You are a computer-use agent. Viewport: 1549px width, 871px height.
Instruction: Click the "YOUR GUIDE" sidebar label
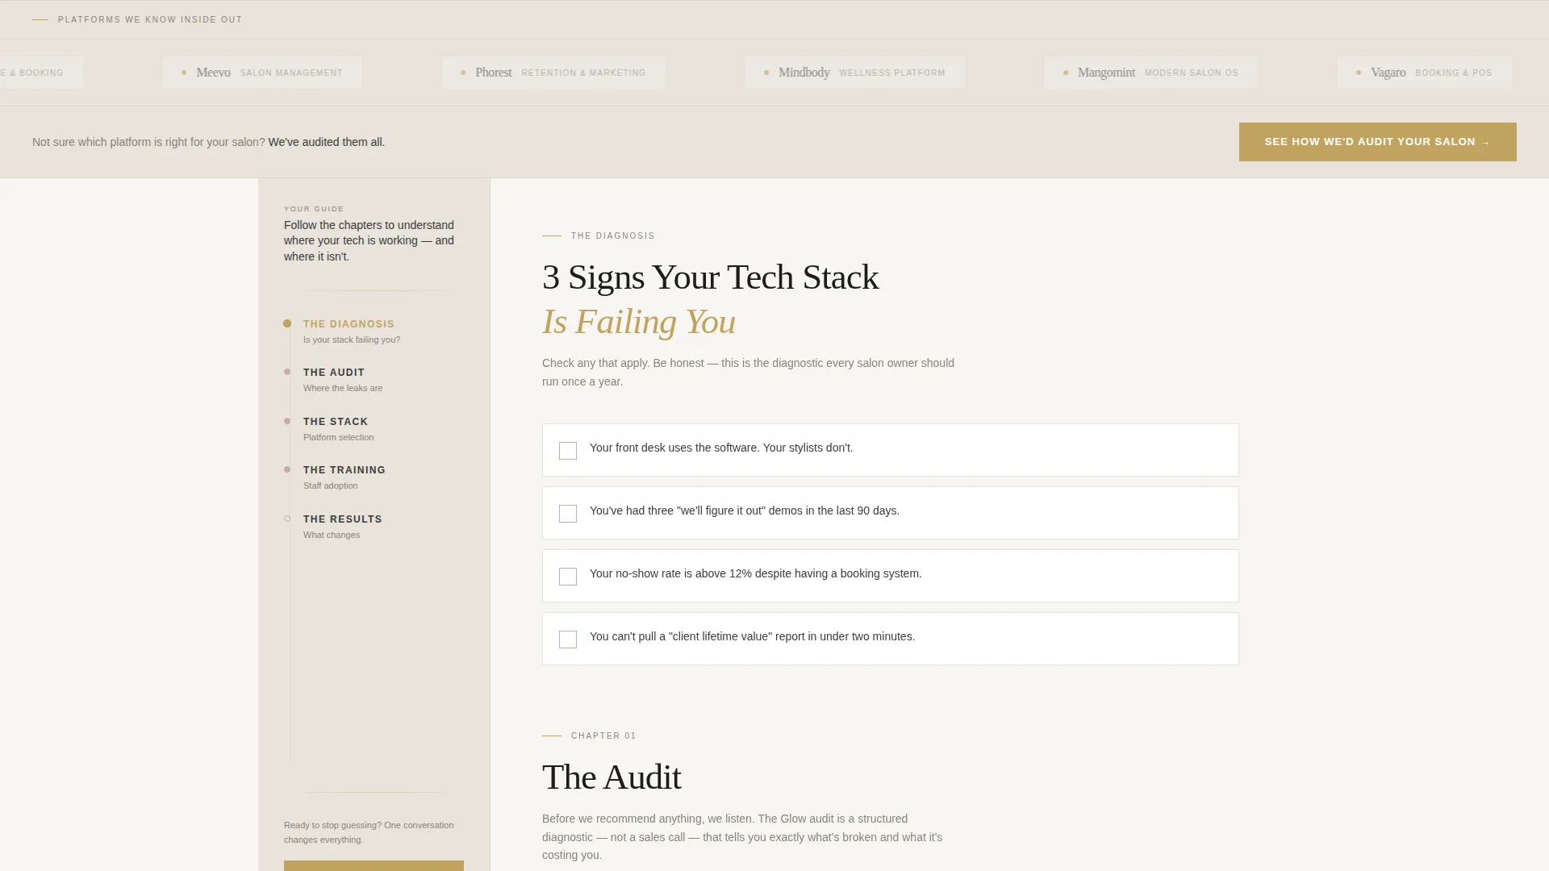coord(314,209)
